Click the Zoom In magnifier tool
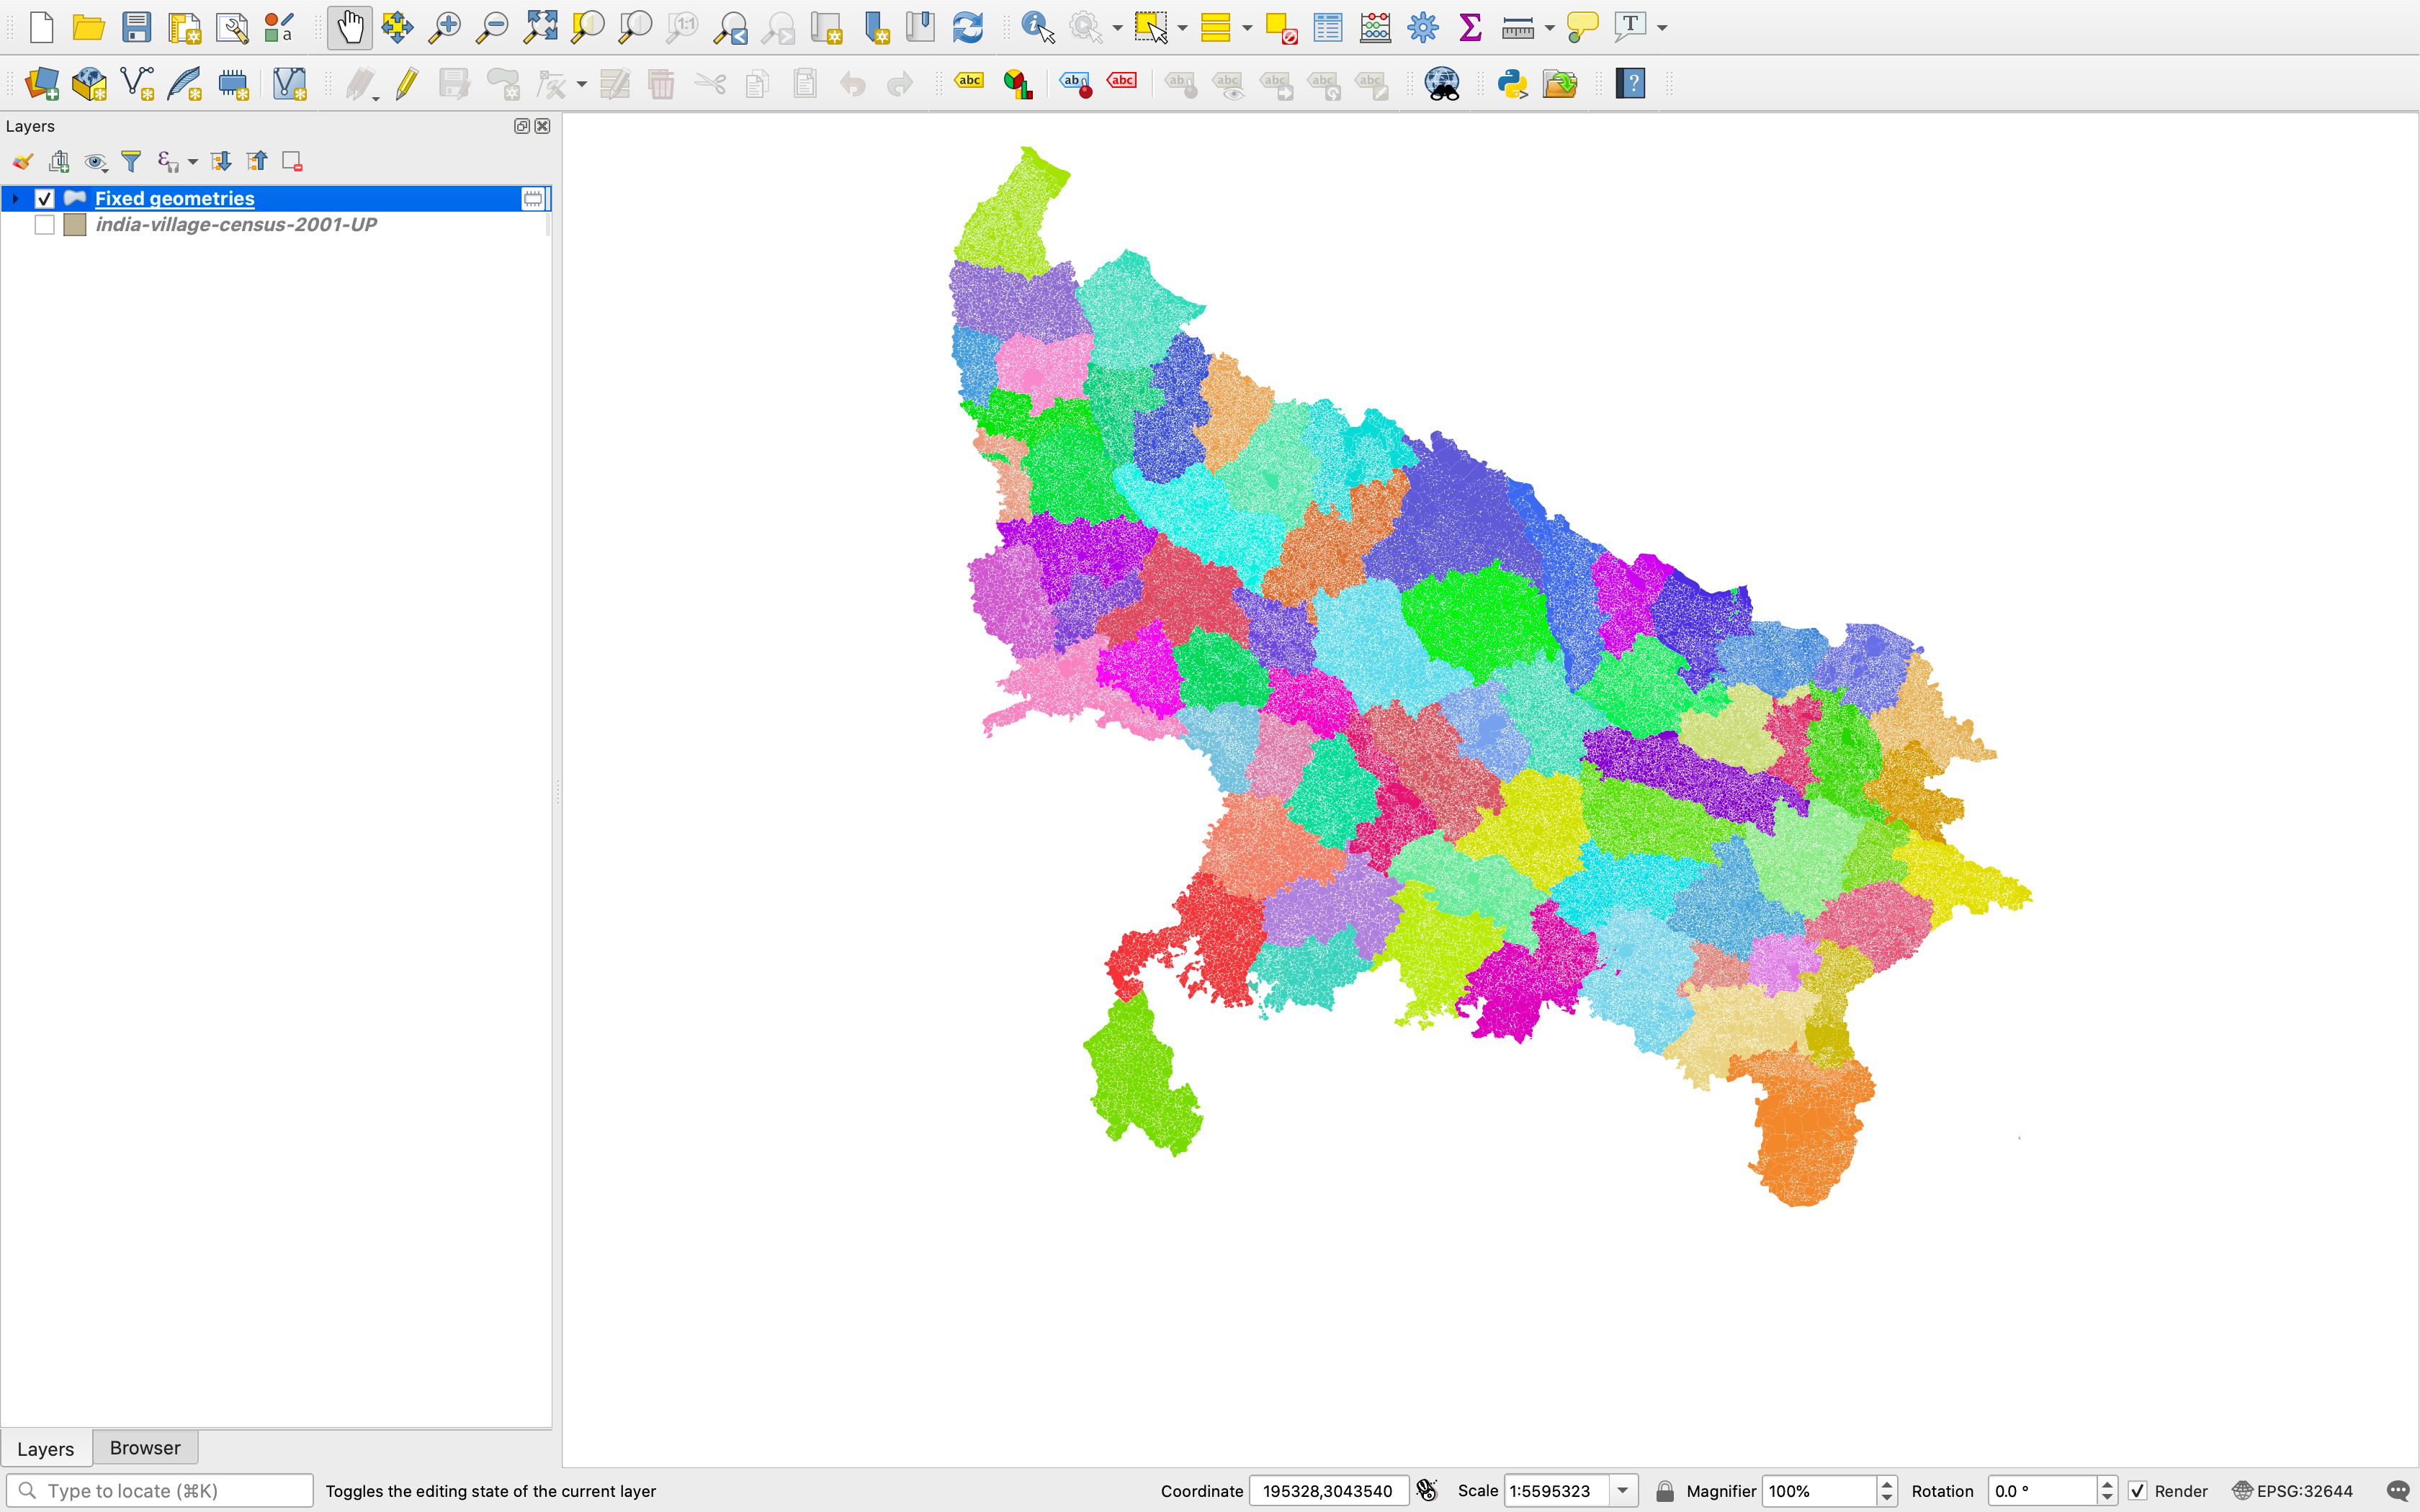2420x1512 pixels. [x=444, y=27]
